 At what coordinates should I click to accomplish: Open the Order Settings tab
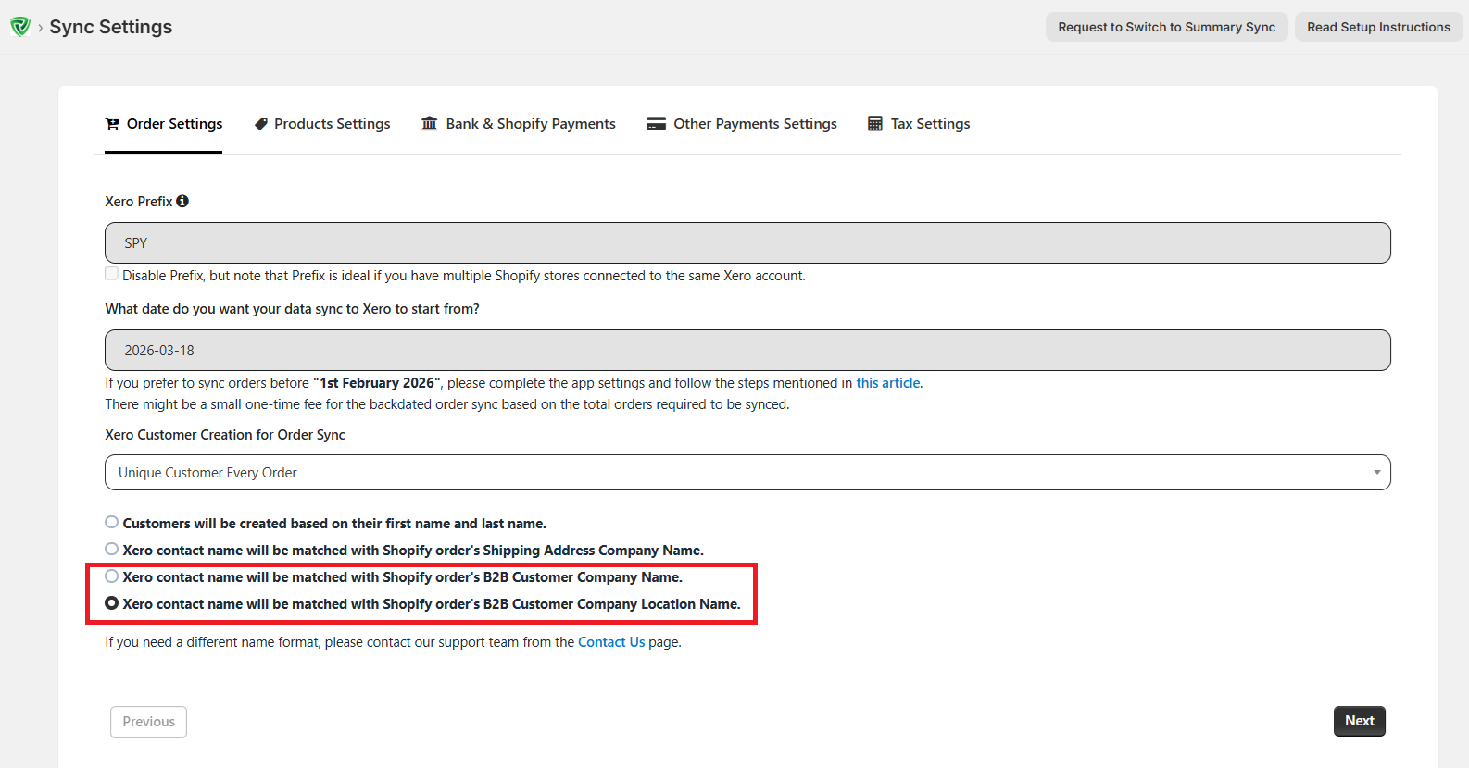pyautogui.click(x=164, y=124)
